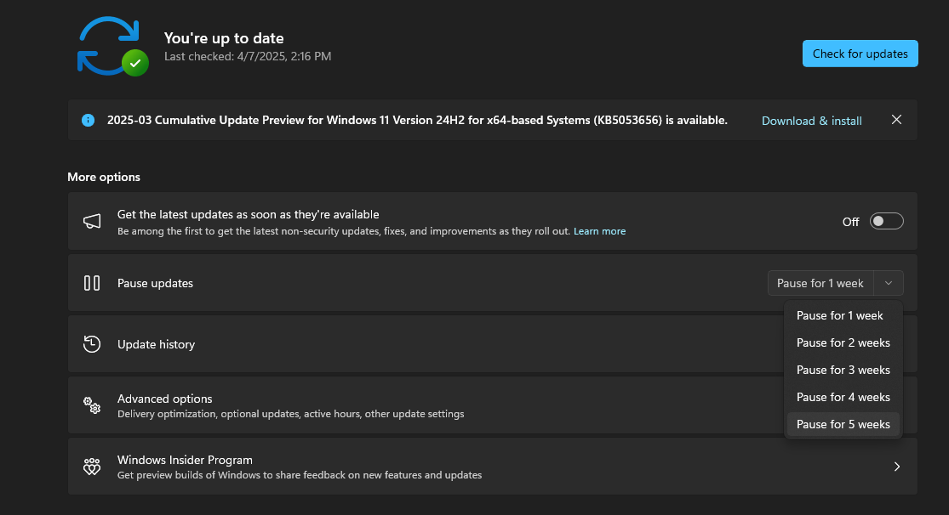Open the Learn more link
The width and height of the screenshot is (949, 515).
pyautogui.click(x=599, y=231)
